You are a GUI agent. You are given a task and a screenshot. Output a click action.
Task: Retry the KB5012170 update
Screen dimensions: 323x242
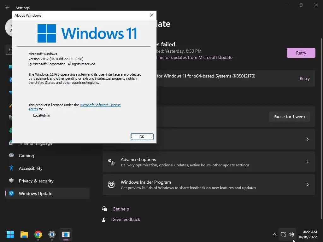click(304, 78)
